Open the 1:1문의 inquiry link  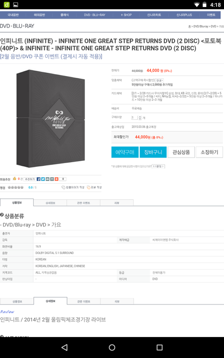pyautogui.click(x=158, y=166)
